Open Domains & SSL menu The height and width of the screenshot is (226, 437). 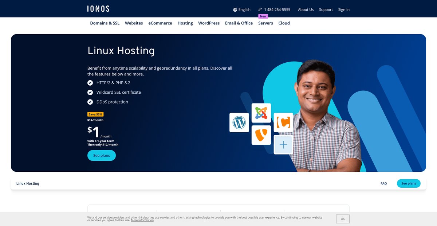pos(105,23)
